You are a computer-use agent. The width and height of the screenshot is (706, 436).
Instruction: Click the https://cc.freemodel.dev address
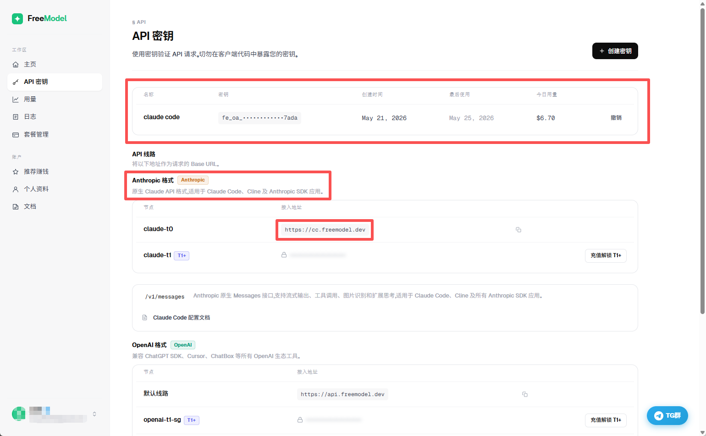pos(325,230)
